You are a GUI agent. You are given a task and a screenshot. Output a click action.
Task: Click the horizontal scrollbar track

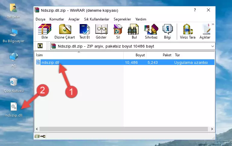point(124,129)
